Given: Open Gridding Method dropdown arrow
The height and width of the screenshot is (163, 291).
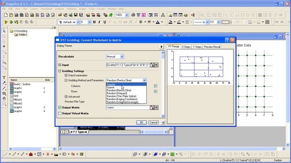Looking at the screenshot, I should [145, 80].
